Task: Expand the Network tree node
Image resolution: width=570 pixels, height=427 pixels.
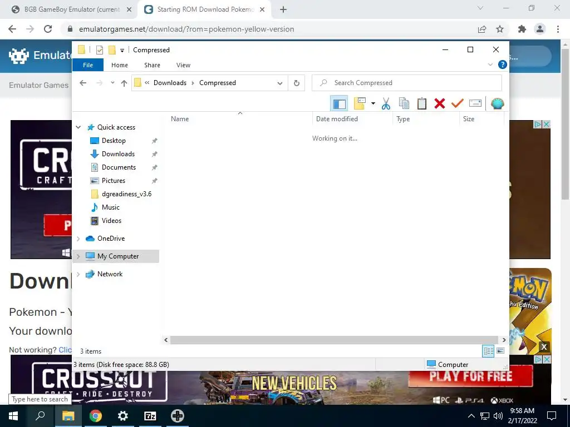Action: pyautogui.click(x=78, y=274)
